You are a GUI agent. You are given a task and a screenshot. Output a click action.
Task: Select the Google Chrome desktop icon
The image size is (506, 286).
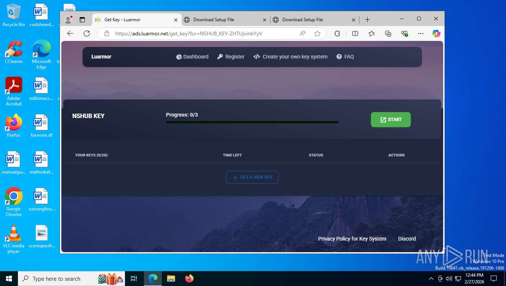click(14, 202)
